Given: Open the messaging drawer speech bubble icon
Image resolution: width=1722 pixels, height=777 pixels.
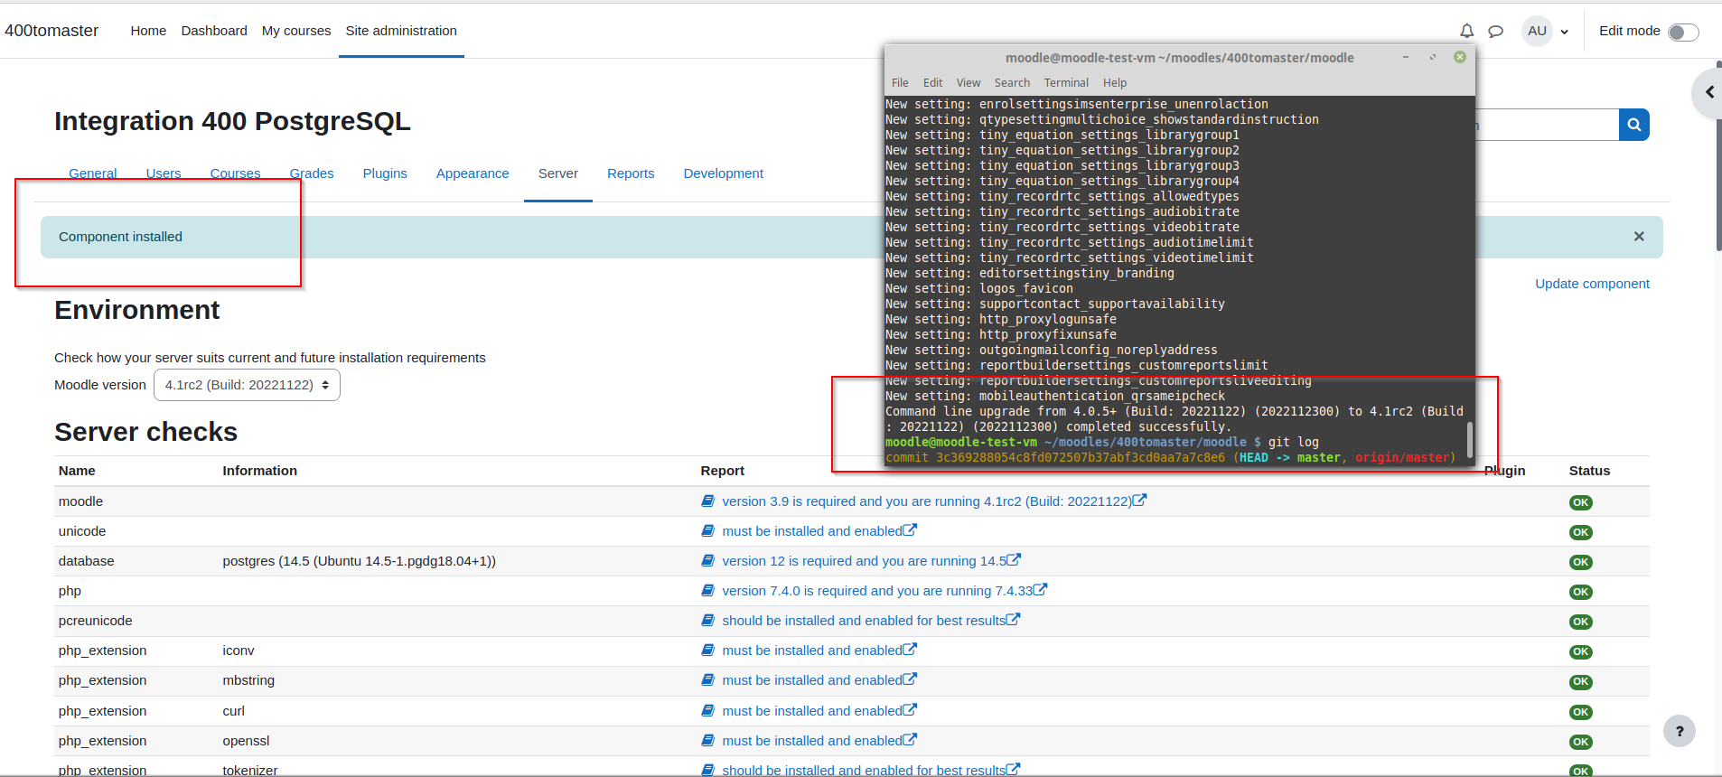Looking at the screenshot, I should (1495, 31).
